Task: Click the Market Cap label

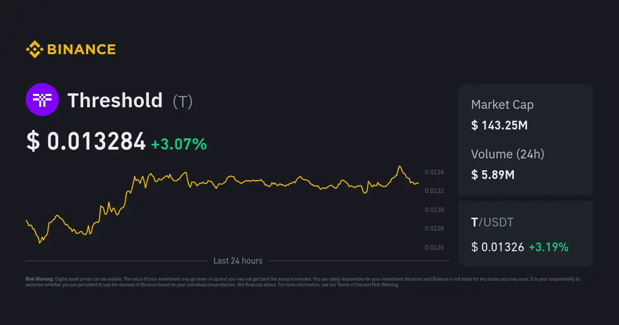Action: [x=502, y=105]
